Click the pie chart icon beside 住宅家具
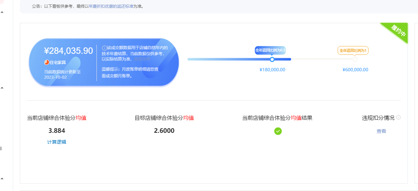 [47, 62]
